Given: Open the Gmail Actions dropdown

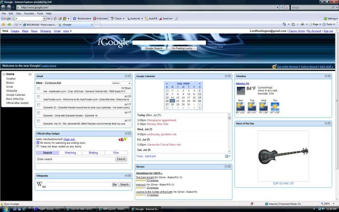Looking at the screenshot, I should coord(121,83).
